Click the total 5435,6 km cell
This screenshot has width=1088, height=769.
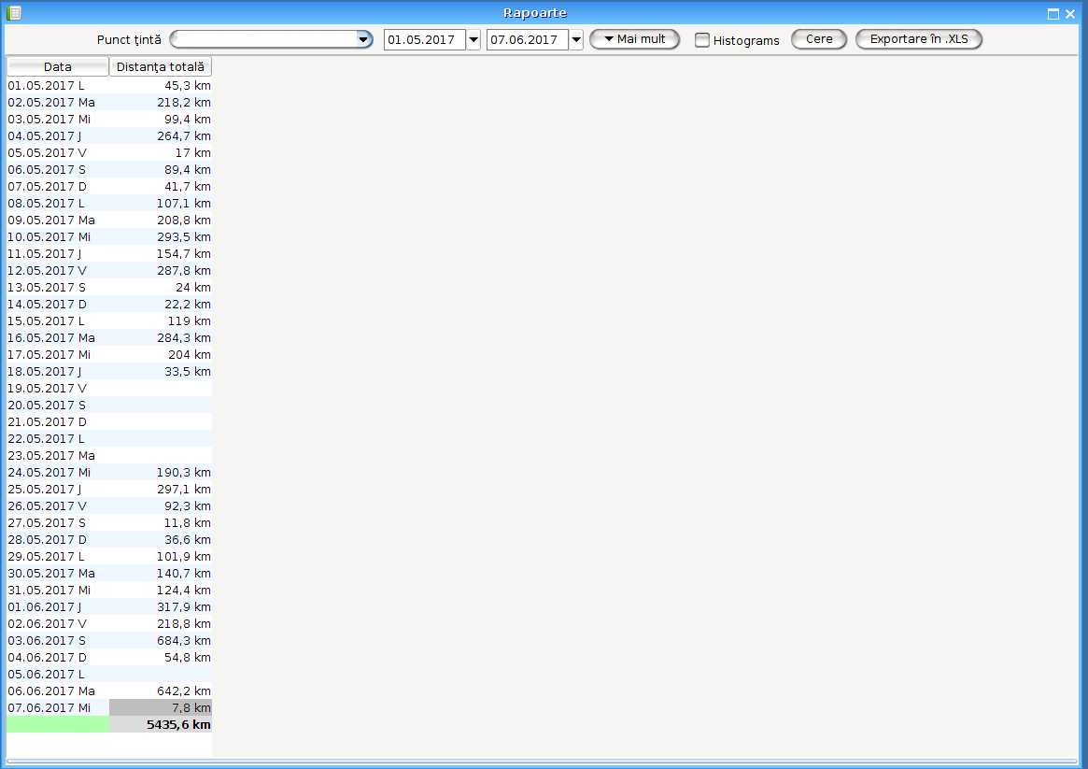coord(161,725)
